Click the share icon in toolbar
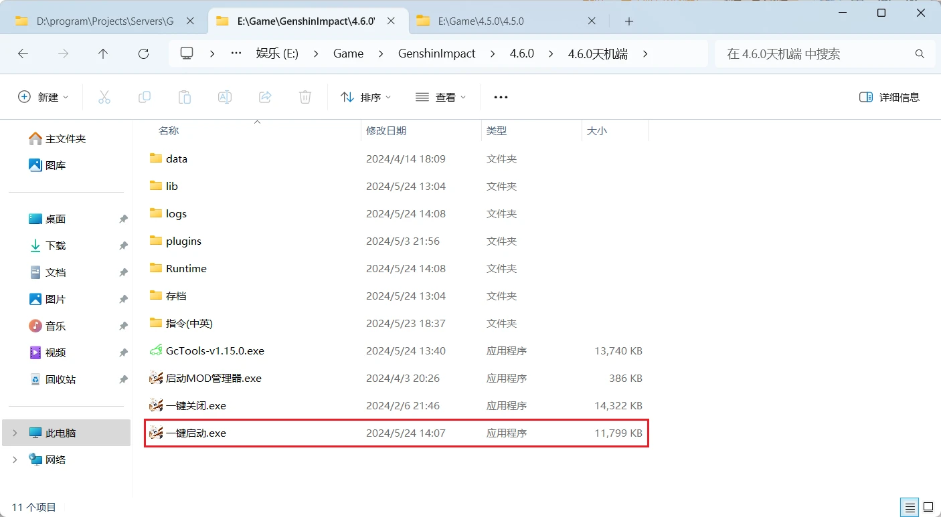Screen dimensions: 941x517 [x=265, y=97]
